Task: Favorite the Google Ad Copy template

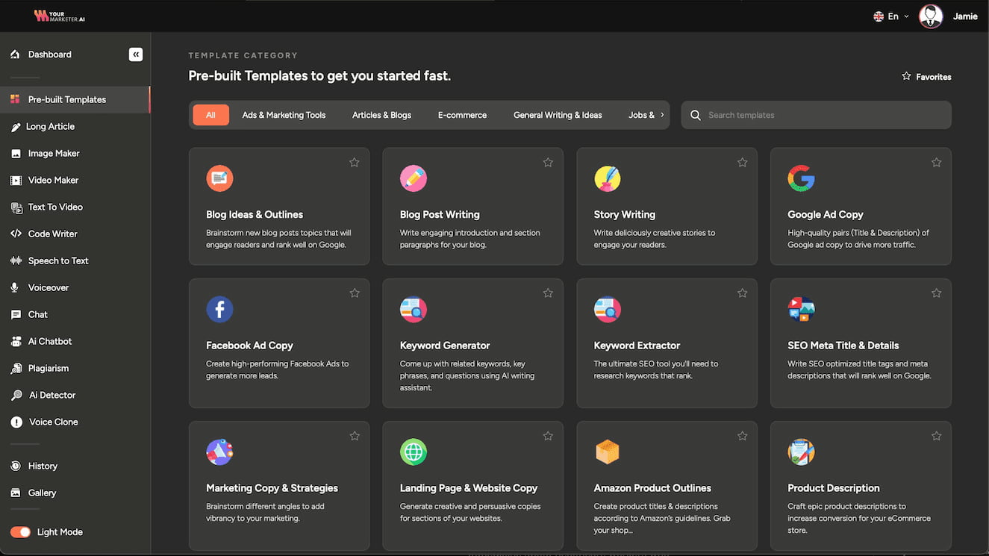Action: click(x=936, y=162)
